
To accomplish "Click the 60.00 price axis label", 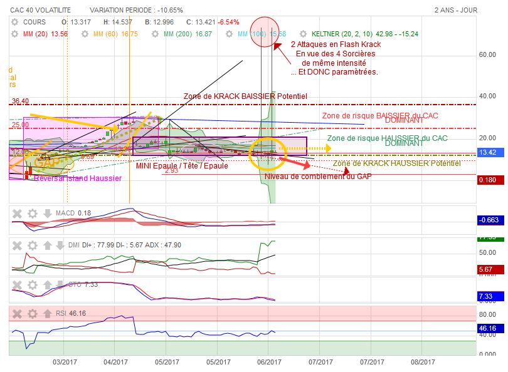I will (x=487, y=54).
